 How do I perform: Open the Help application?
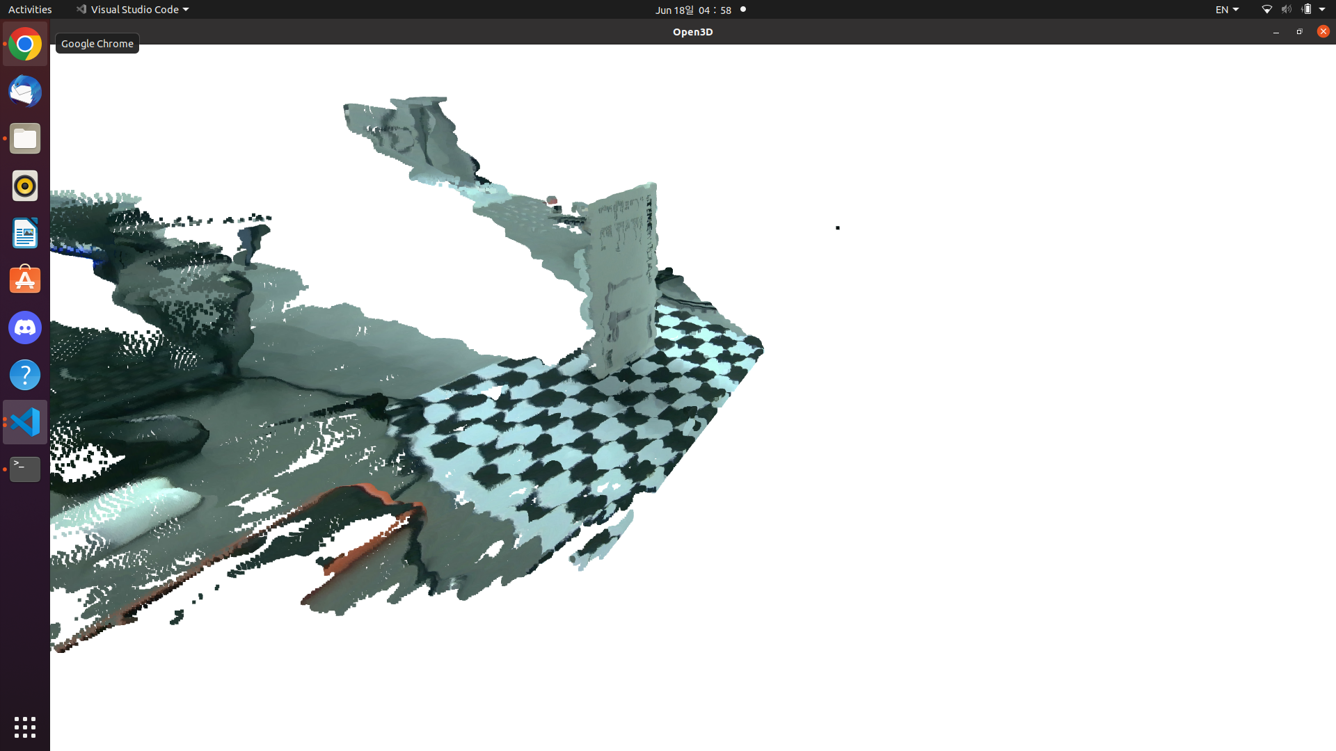tap(25, 375)
